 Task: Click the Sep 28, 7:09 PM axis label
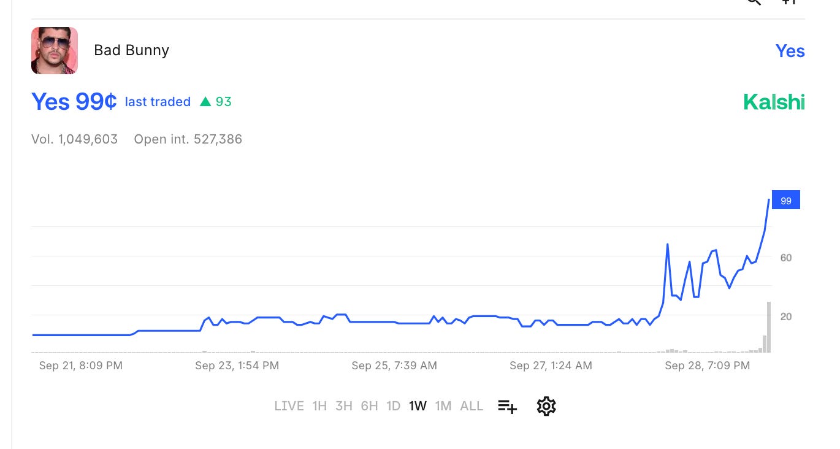point(708,366)
